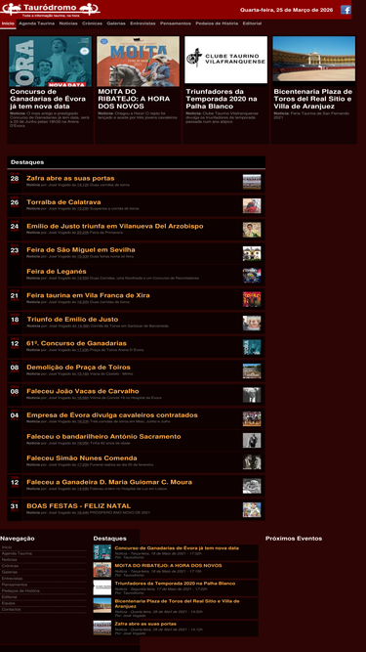Screen dimensions: 366x652
Task: Open the Notícias menu item
Action: (68, 23)
